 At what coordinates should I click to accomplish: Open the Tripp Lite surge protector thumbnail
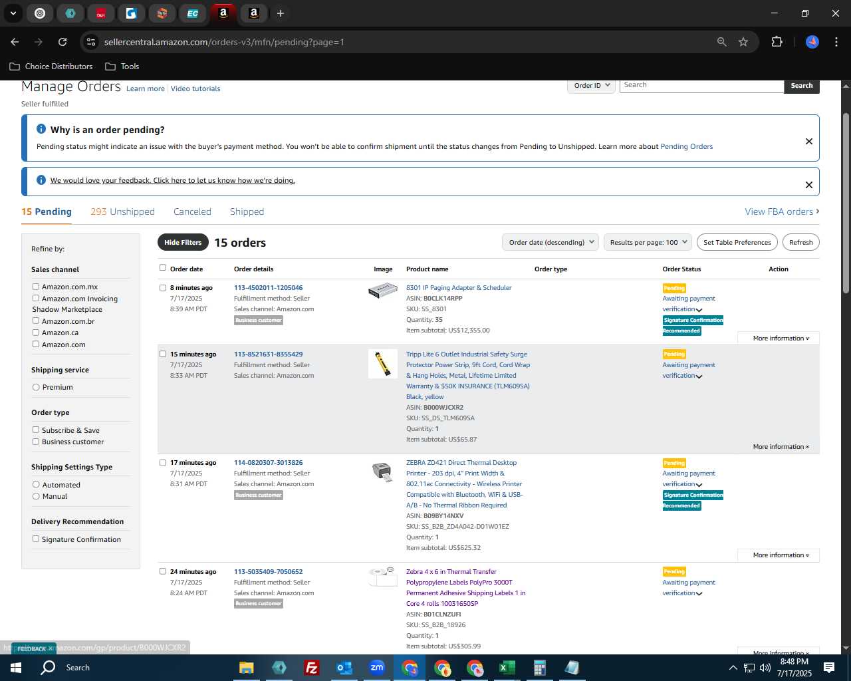point(383,364)
